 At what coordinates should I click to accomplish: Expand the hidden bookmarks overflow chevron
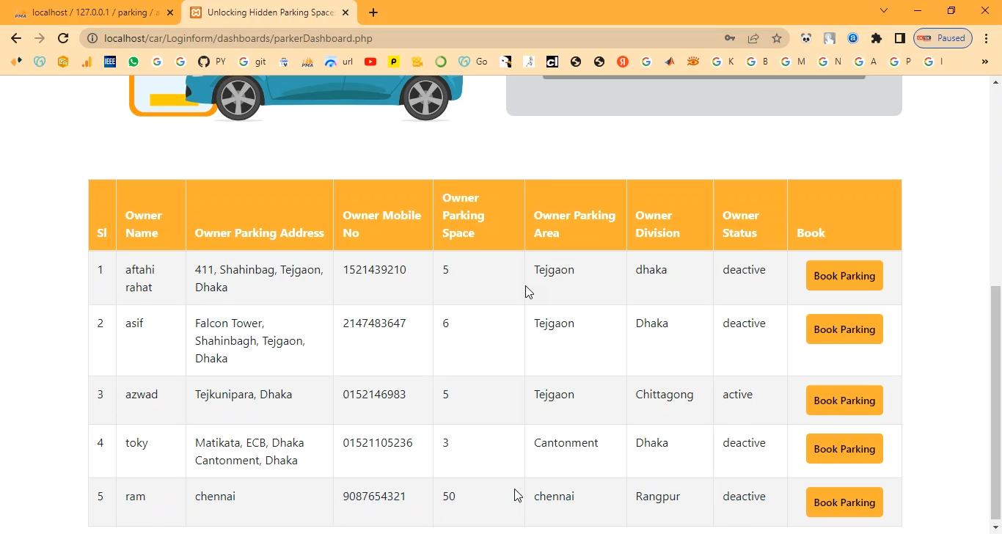(984, 62)
